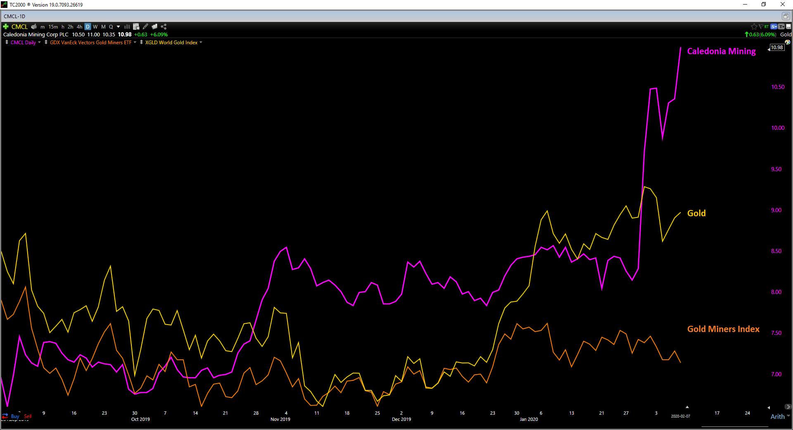Select the 15m timeframe
This screenshot has width=793, height=430.
pyautogui.click(x=53, y=27)
